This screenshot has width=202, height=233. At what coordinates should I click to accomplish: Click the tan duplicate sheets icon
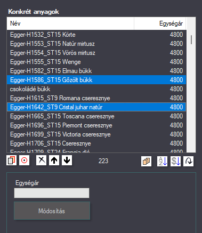pyautogui.click(x=146, y=162)
